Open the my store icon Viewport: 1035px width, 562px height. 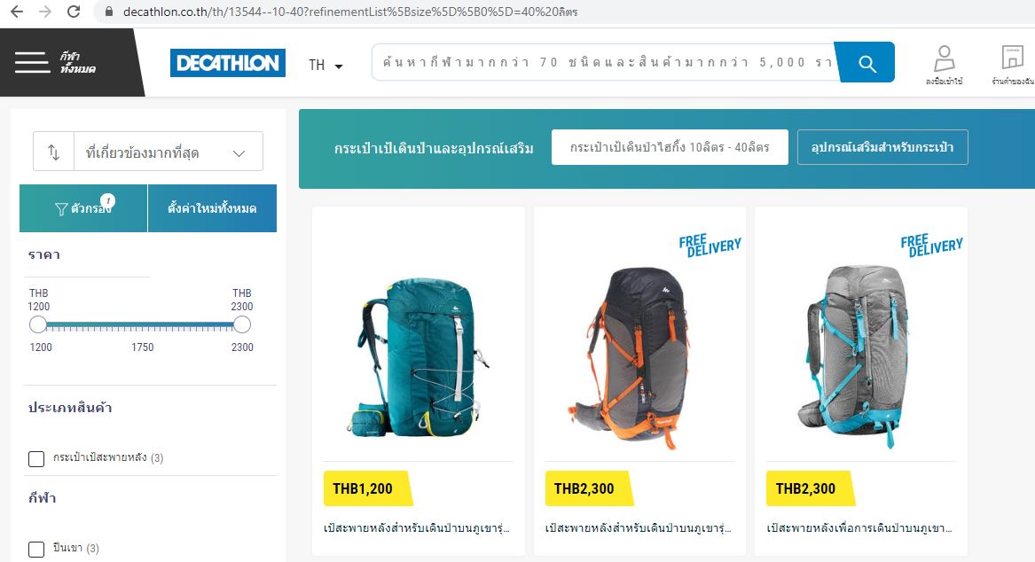pyautogui.click(x=1013, y=65)
